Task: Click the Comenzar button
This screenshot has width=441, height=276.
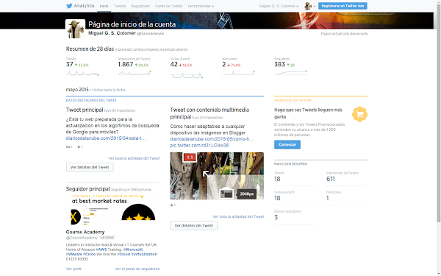Action: pyautogui.click(x=287, y=144)
